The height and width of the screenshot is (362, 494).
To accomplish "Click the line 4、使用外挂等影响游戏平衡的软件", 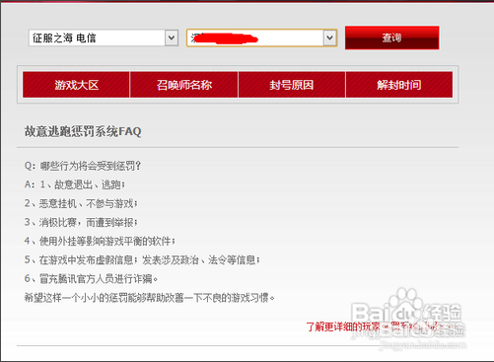I will coord(100,241).
